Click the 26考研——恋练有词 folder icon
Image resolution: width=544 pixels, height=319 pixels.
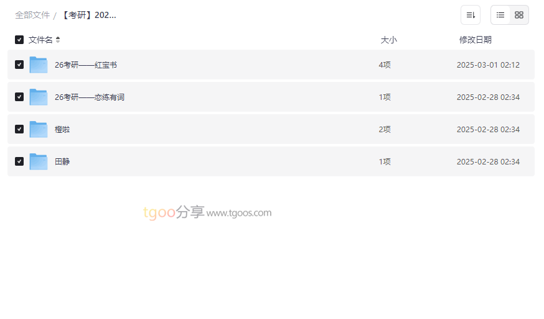tap(39, 97)
